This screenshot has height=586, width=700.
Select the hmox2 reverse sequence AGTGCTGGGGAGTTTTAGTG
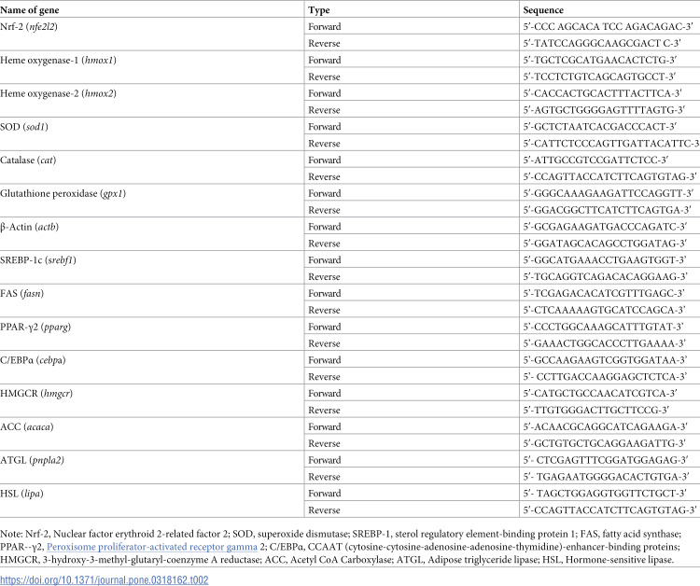click(604, 110)
